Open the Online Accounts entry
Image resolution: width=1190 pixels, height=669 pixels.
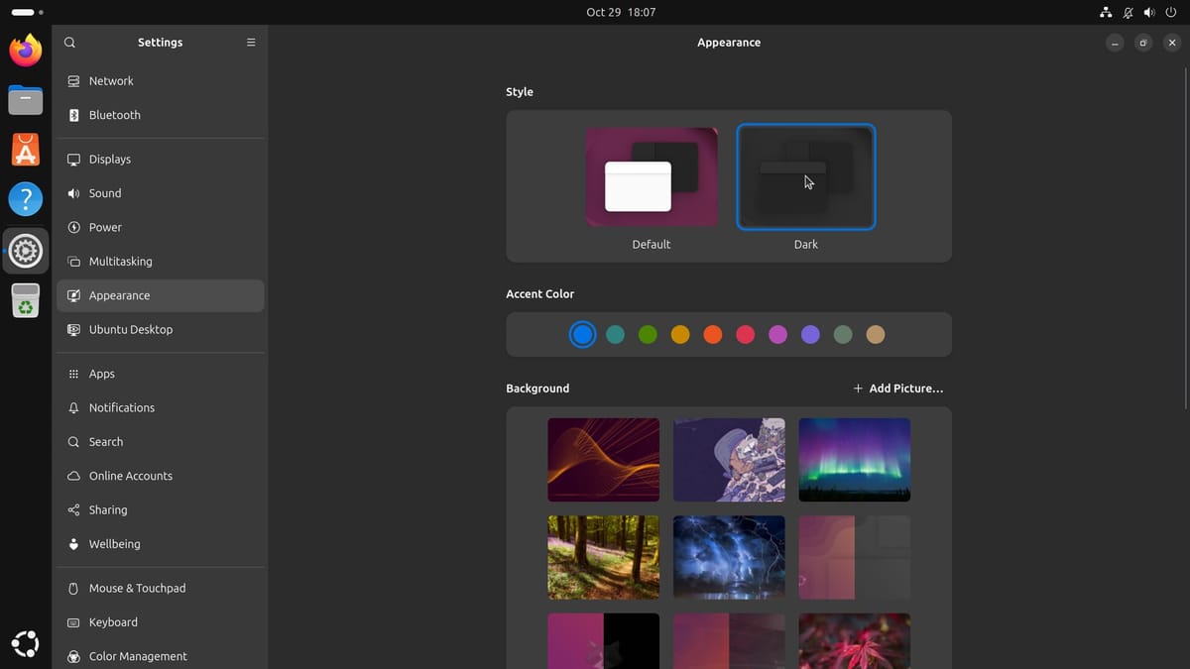point(161,476)
